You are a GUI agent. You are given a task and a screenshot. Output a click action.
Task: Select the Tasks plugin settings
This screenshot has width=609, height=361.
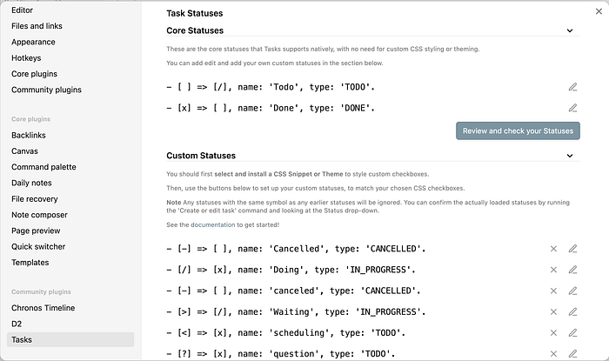(70, 339)
